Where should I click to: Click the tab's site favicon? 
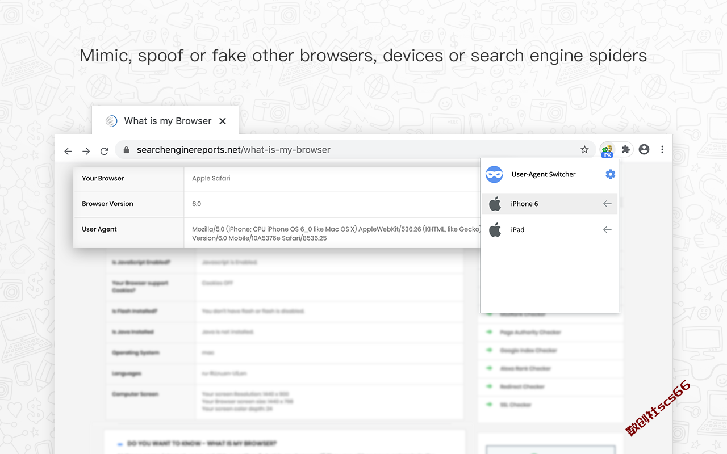[111, 121]
